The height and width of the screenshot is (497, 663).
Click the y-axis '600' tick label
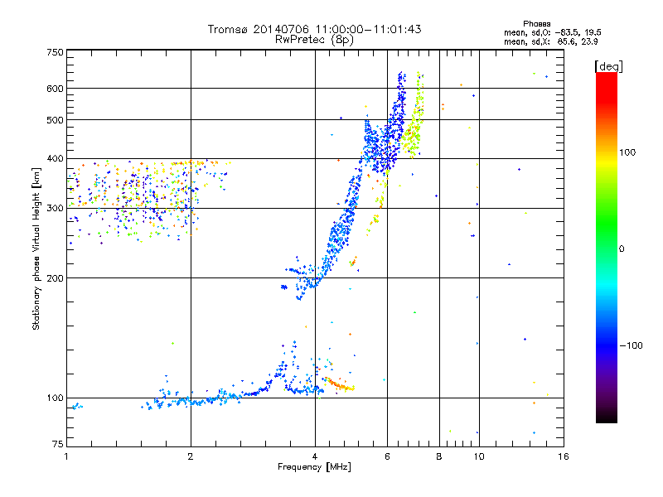[55, 89]
